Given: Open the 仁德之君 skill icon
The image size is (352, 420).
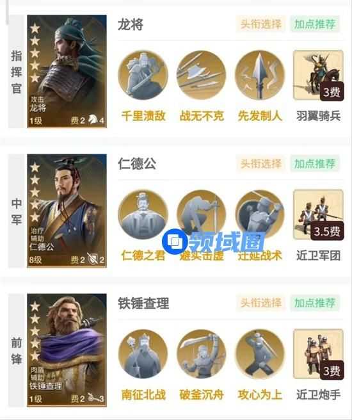Looking at the screenshot, I should click(143, 214).
